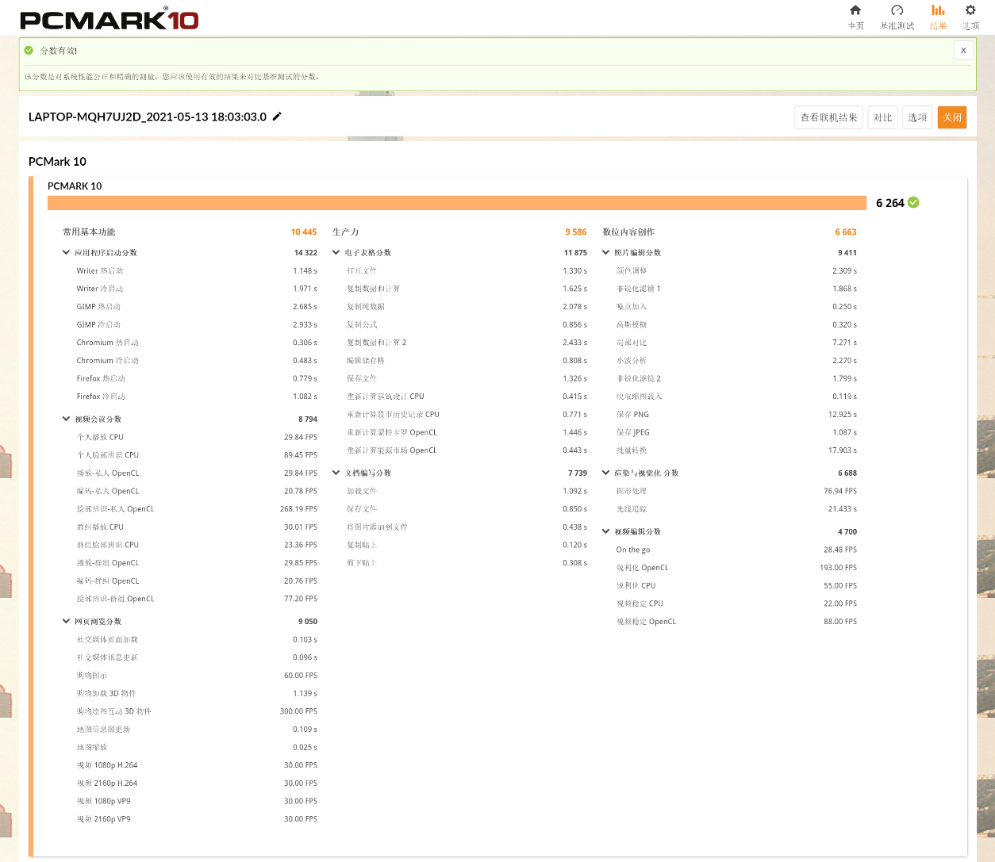Click the 268.19 FPS value

click(x=298, y=509)
